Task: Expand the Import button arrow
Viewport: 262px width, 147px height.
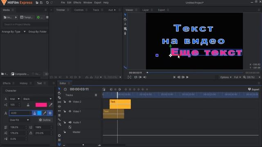Action: coord(16,17)
